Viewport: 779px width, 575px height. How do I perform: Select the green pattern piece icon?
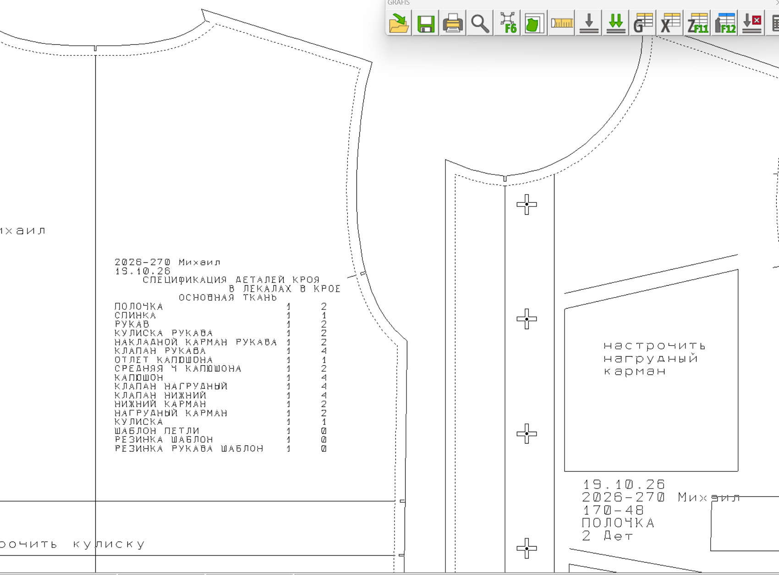tap(534, 23)
